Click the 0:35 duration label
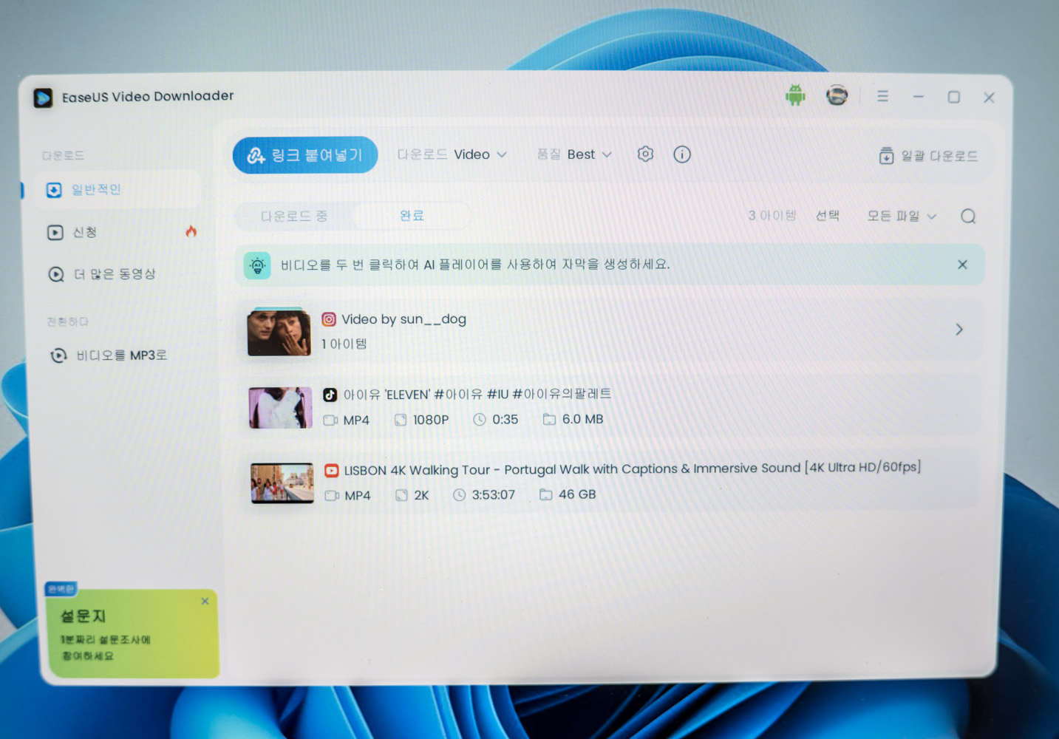1059x739 pixels. pos(505,420)
